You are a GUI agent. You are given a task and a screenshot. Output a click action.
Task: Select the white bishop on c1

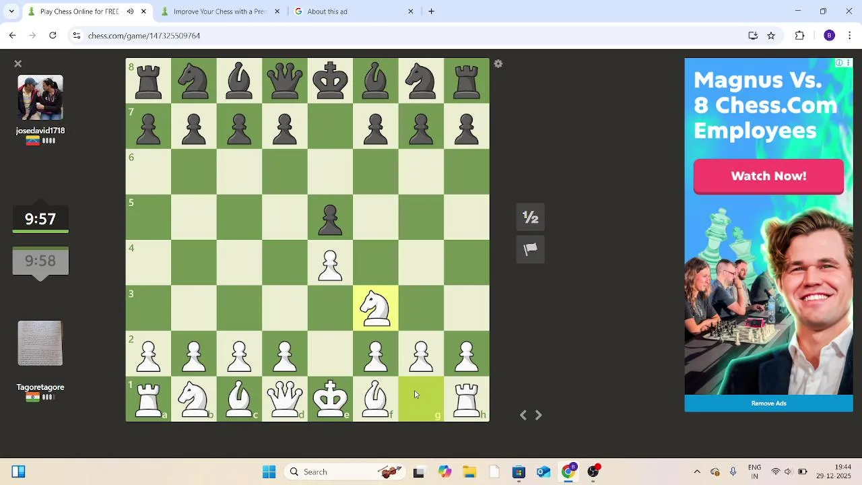pyautogui.click(x=239, y=399)
